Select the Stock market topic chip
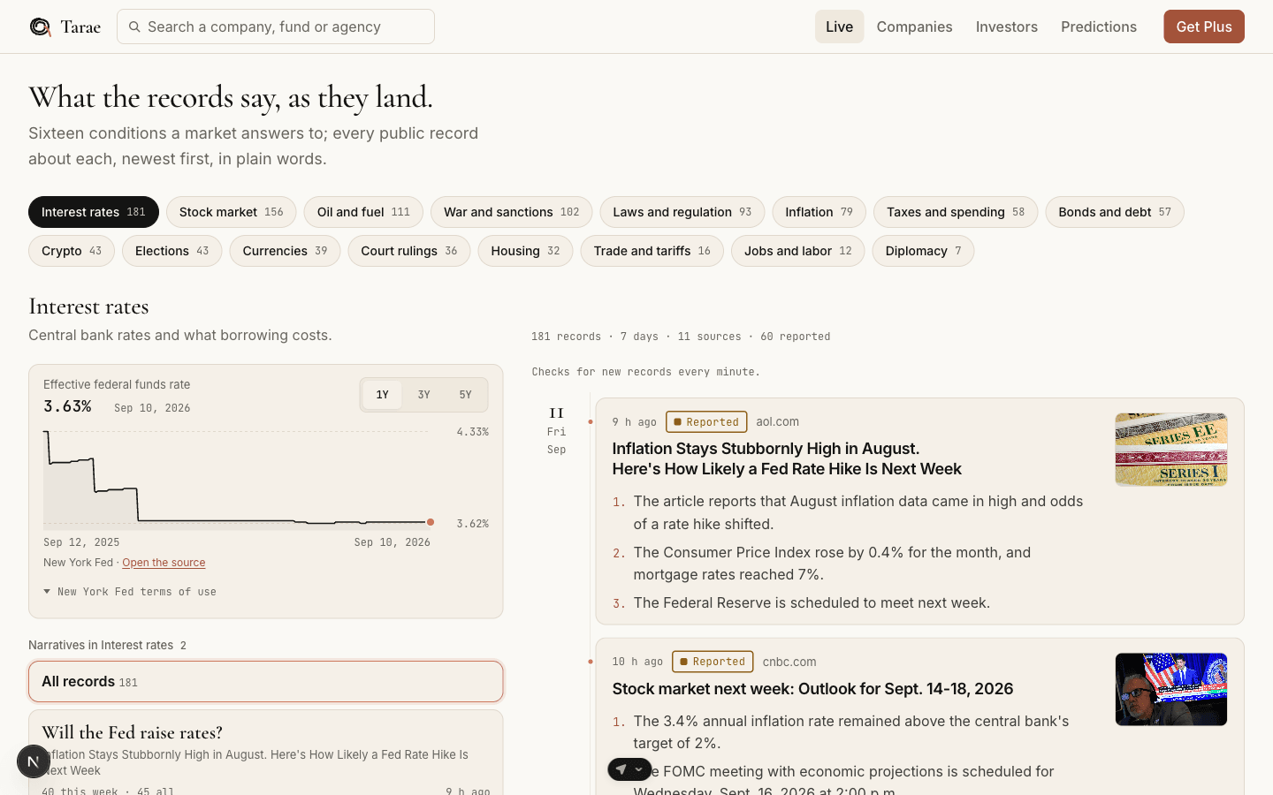1273x795 pixels. click(232, 212)
